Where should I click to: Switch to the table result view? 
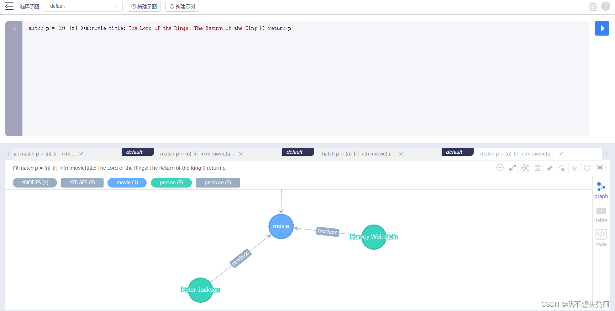point(601,215)
